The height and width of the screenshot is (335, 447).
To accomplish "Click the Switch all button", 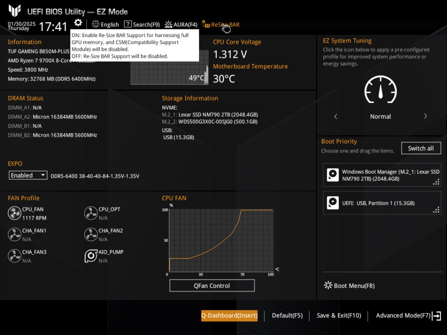I will pyautogui.click(x=421, y=148).
